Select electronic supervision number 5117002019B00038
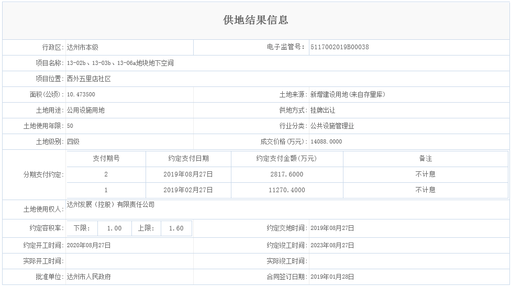 340,47
